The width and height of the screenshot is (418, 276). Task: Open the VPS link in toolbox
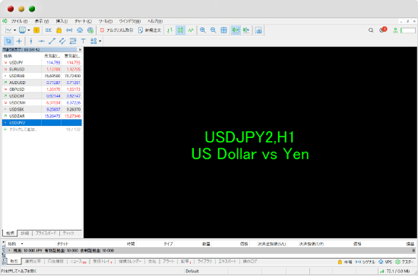(385, 262)
